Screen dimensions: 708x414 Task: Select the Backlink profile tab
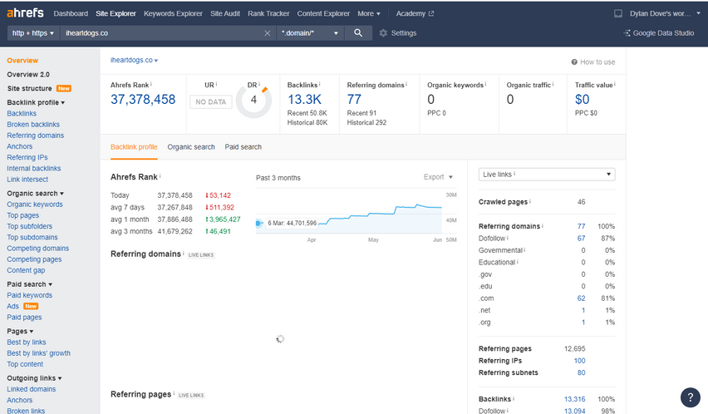(134, 146)
